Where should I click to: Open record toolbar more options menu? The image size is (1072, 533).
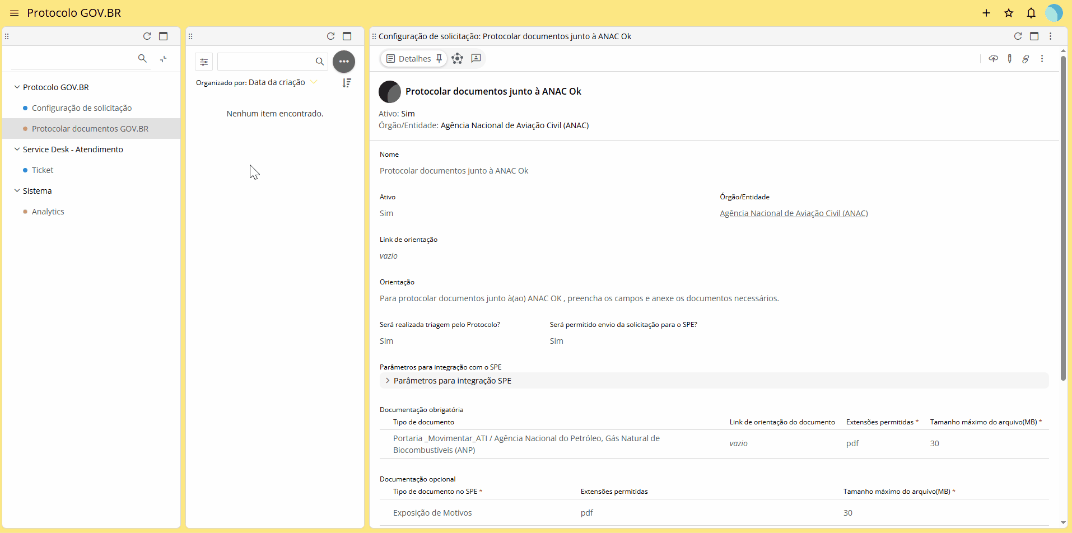tap(1042, 59)
